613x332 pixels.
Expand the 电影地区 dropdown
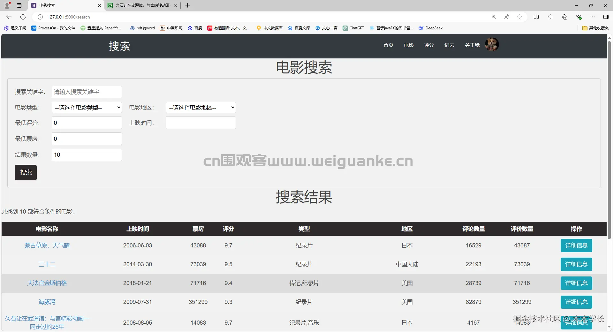pos(201,108)
